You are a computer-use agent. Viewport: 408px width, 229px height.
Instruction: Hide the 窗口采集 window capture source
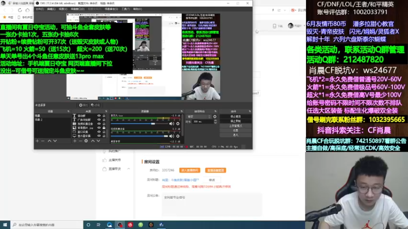coord(99,132)
